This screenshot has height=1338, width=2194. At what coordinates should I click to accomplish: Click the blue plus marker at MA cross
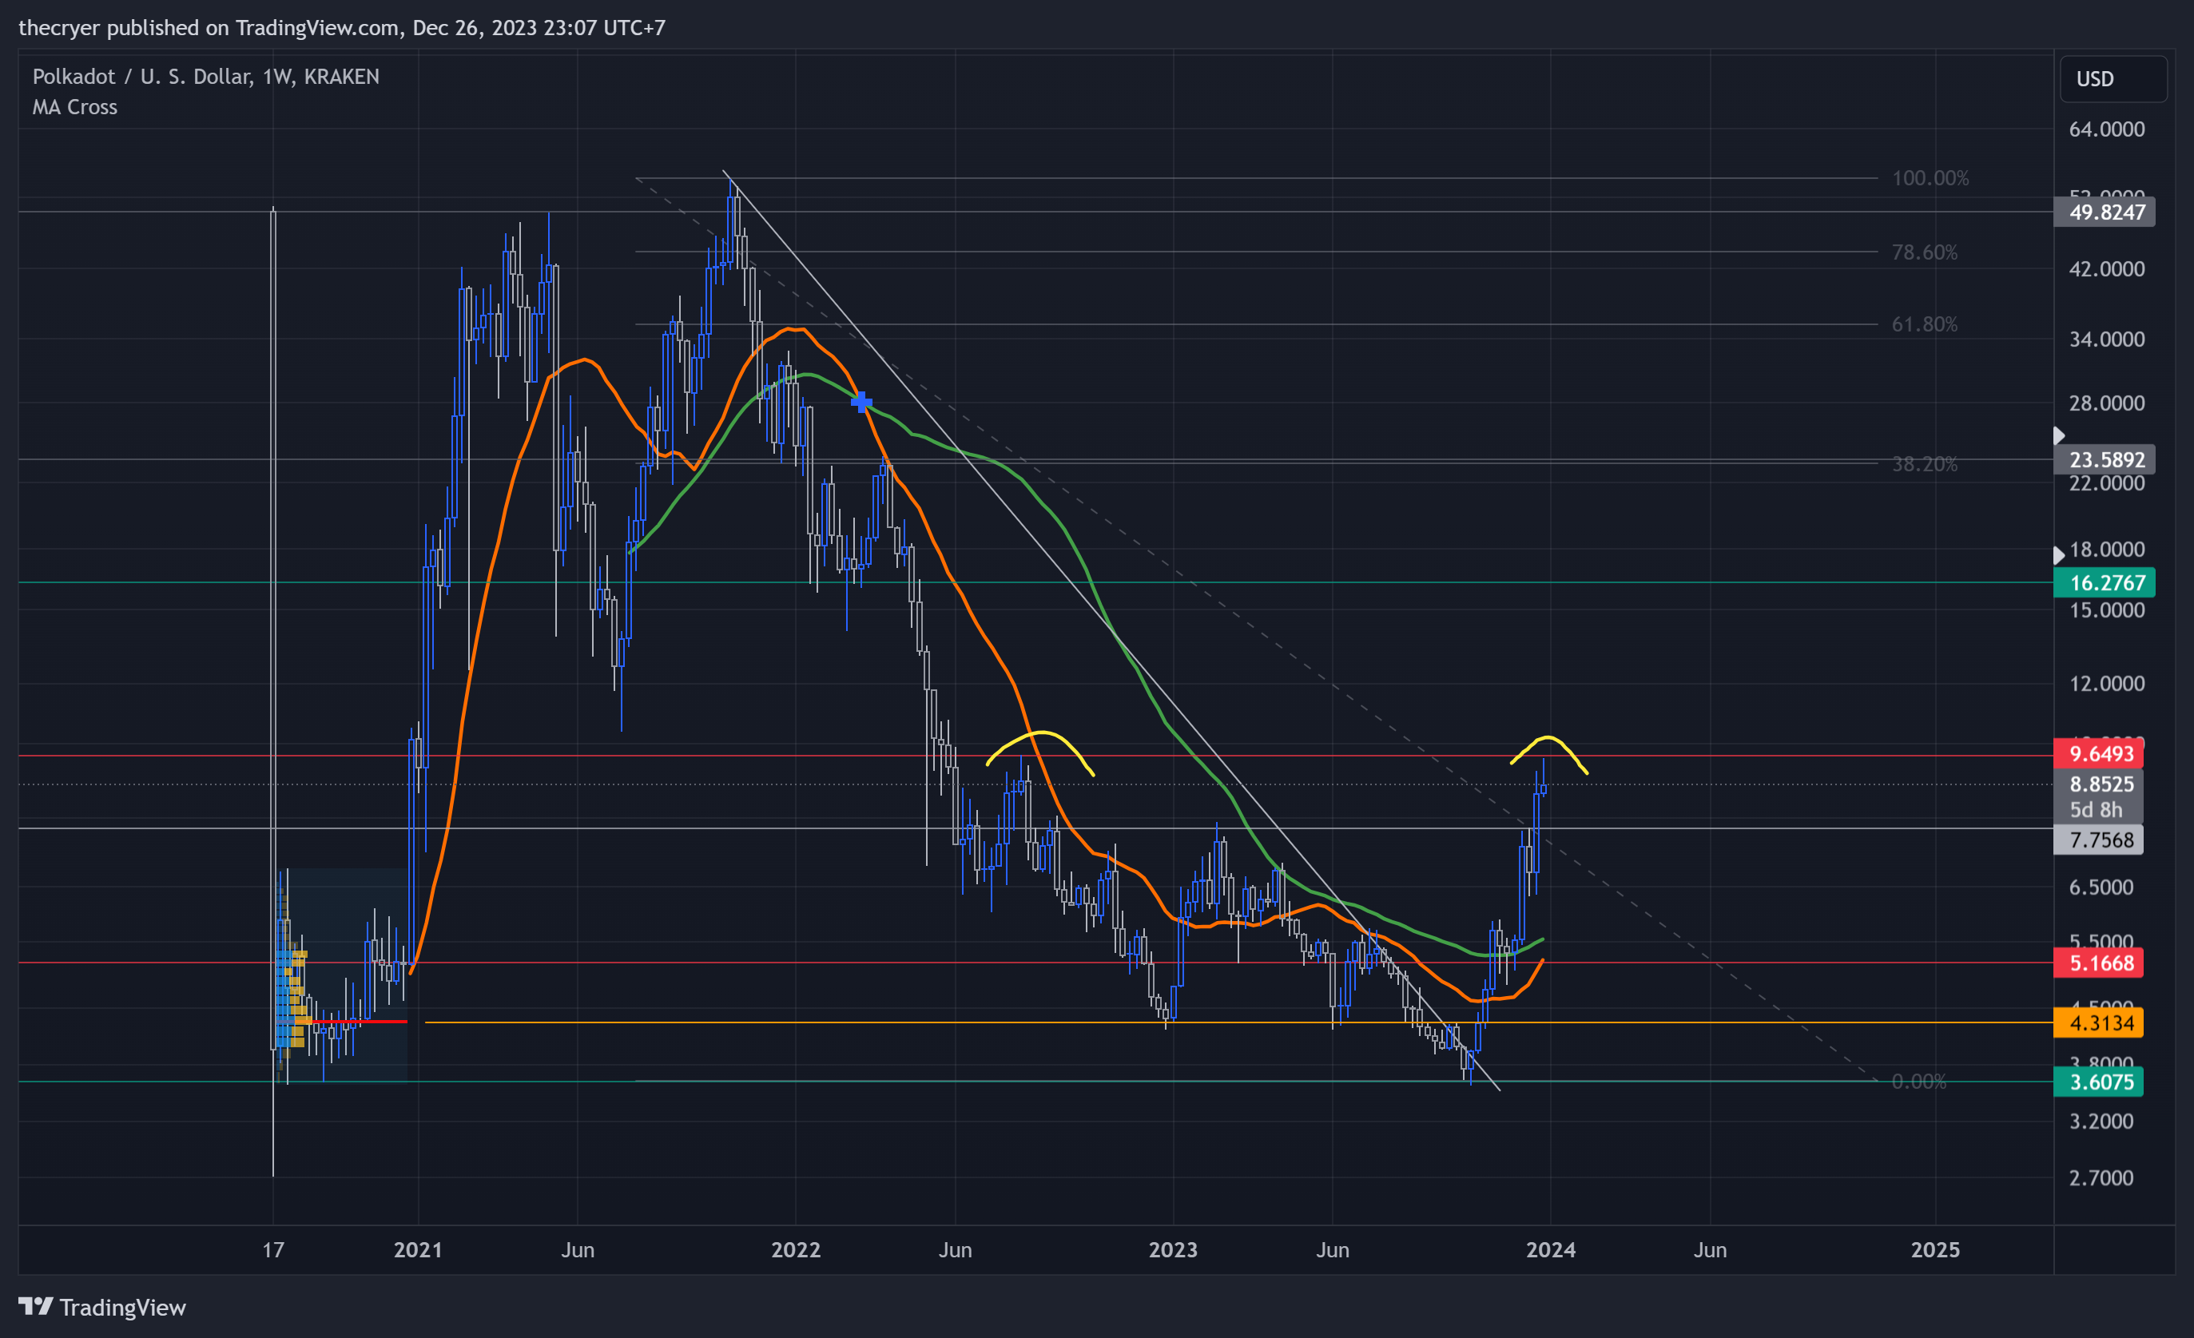point(861,403)
